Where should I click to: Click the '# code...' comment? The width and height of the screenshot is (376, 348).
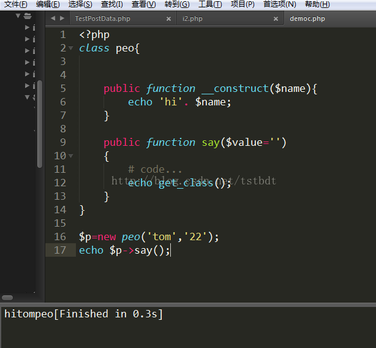[x=155, y=170]
